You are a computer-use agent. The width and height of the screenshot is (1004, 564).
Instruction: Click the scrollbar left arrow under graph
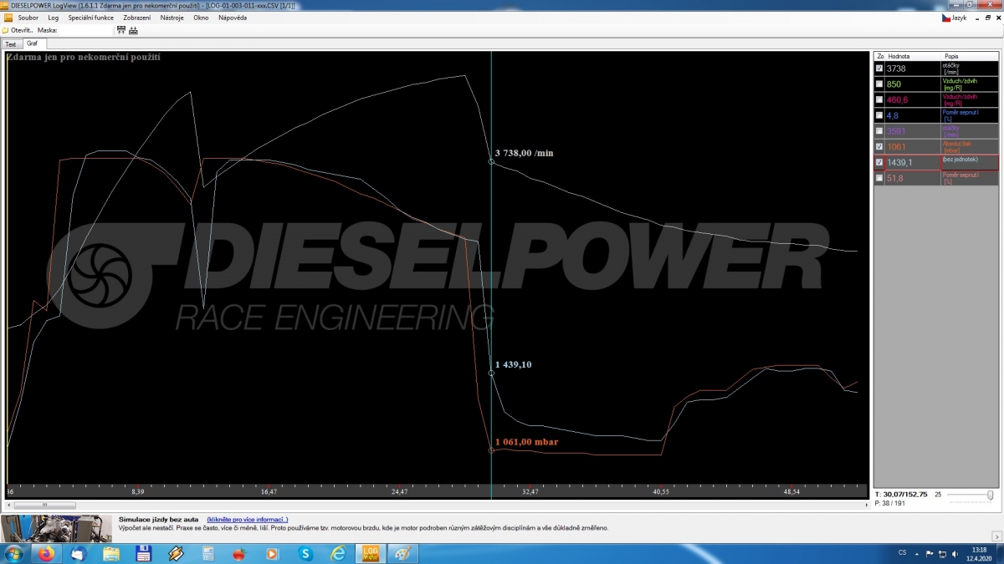click(10, 506)
